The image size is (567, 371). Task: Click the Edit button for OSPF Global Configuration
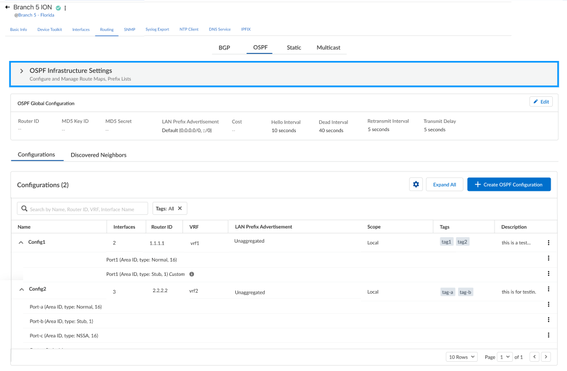pos(541,102)
